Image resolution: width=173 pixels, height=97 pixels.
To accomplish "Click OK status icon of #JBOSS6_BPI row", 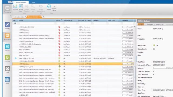I will (x=59, y=95).
